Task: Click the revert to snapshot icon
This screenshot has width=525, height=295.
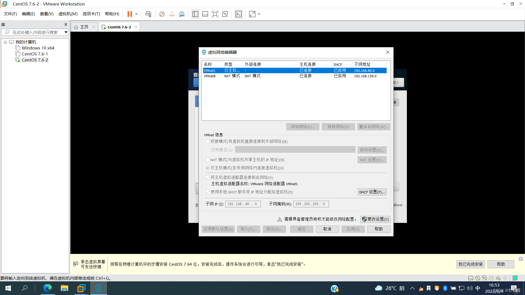Action: click(x=172, y=14)
